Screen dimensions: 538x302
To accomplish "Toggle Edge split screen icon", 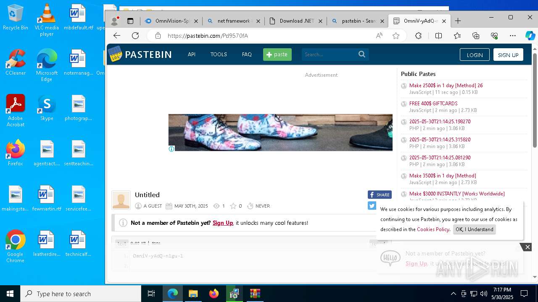I will point(438,36).
